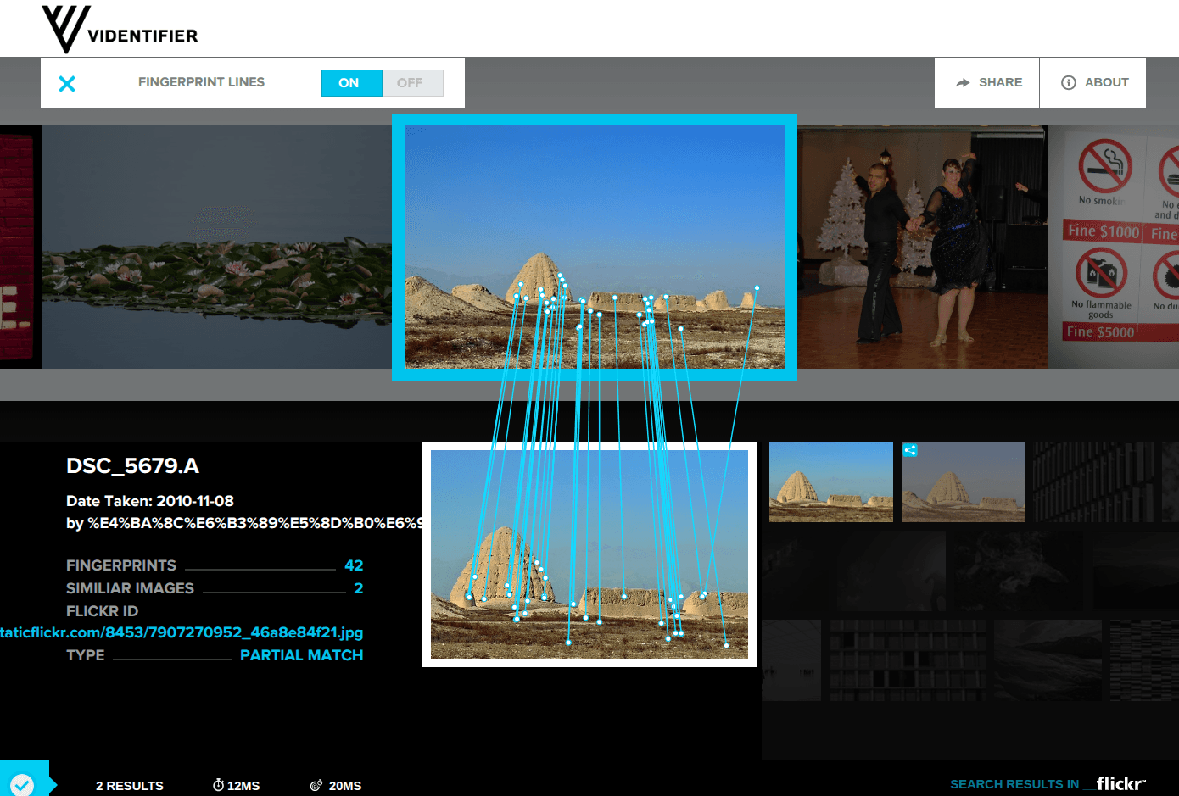The image size is (1179, 796).
Task: Open the SHARE menu item
Action: point(999,81)
